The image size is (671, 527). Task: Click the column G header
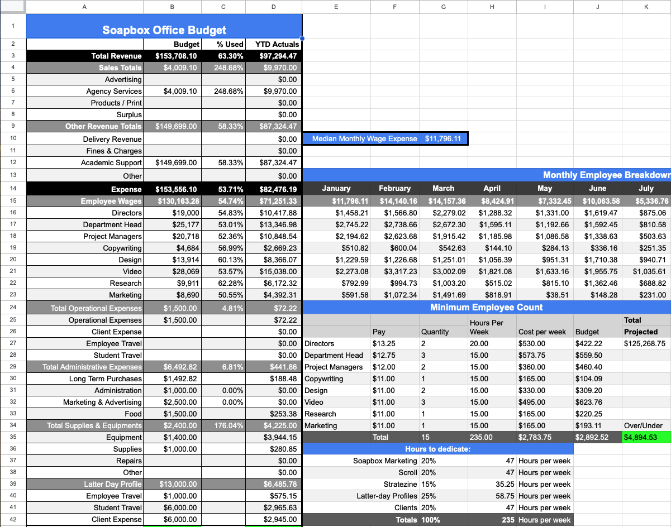point(443,7)
